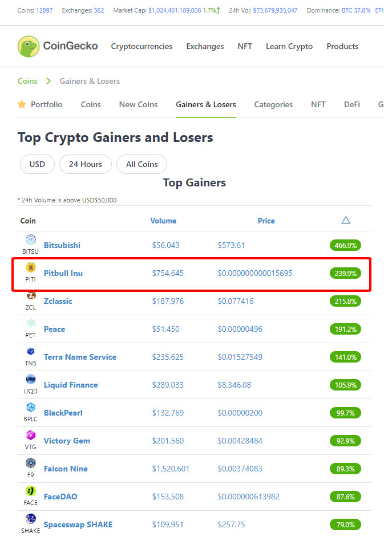The width and height of the screenshot is (384, 537).
Task: Click the Coins breadcrumb link
Action: (x=27, y=81)
